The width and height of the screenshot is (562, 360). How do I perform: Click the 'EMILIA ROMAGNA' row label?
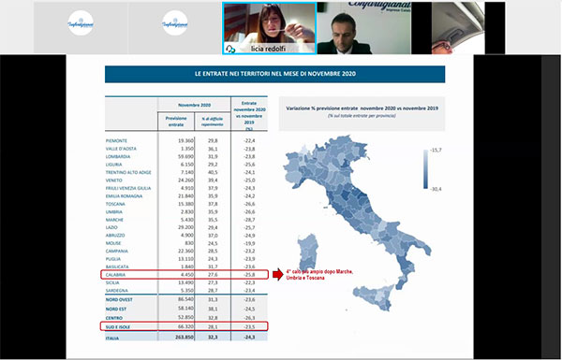pos(124,196)
